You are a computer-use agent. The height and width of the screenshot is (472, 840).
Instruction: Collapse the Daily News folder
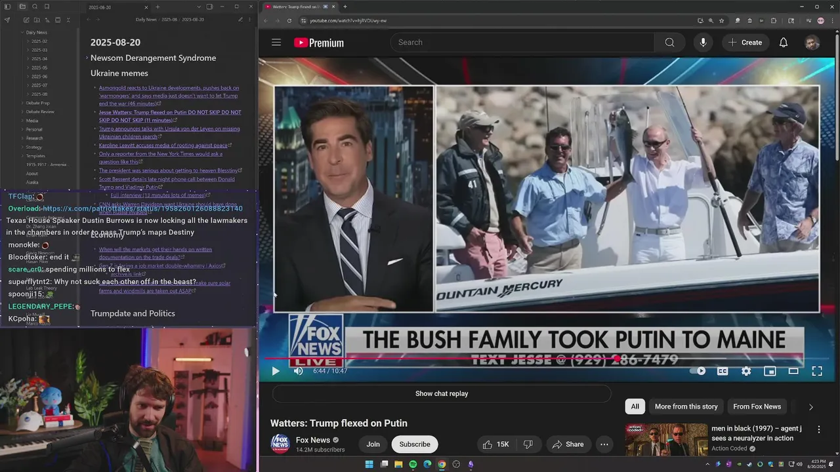[x=36, y=32]
